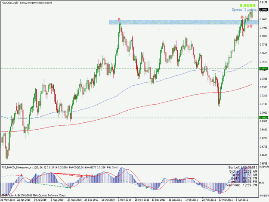
Task: Click the 0.6880 price axis label
Action: [264, 130]
